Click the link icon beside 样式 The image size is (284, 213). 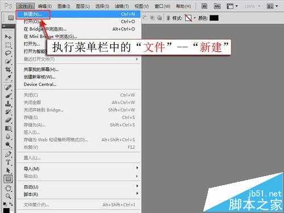pos(168,18)
